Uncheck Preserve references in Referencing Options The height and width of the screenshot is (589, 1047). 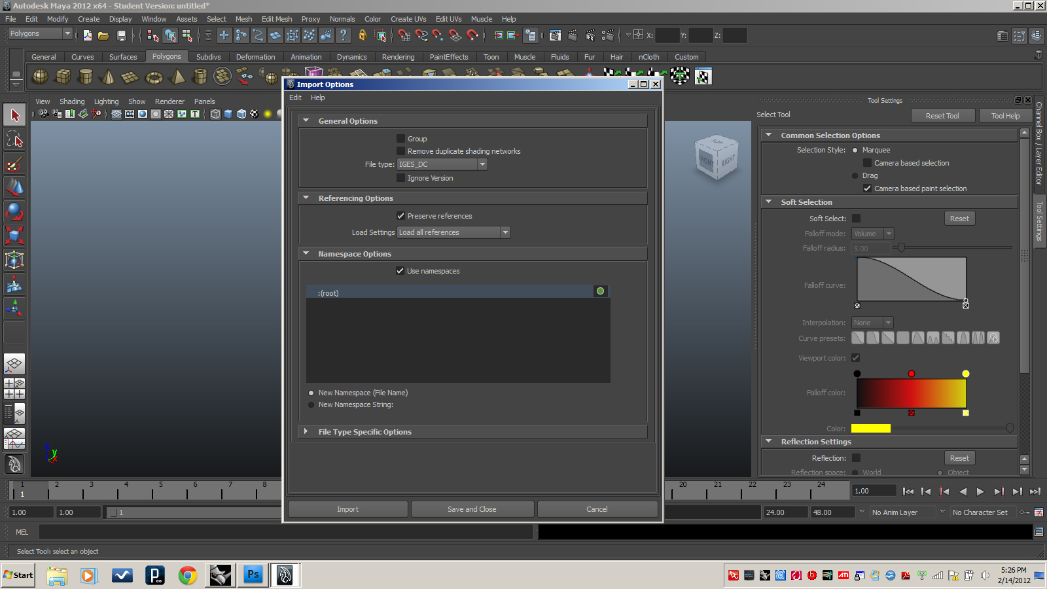[400, 215]
